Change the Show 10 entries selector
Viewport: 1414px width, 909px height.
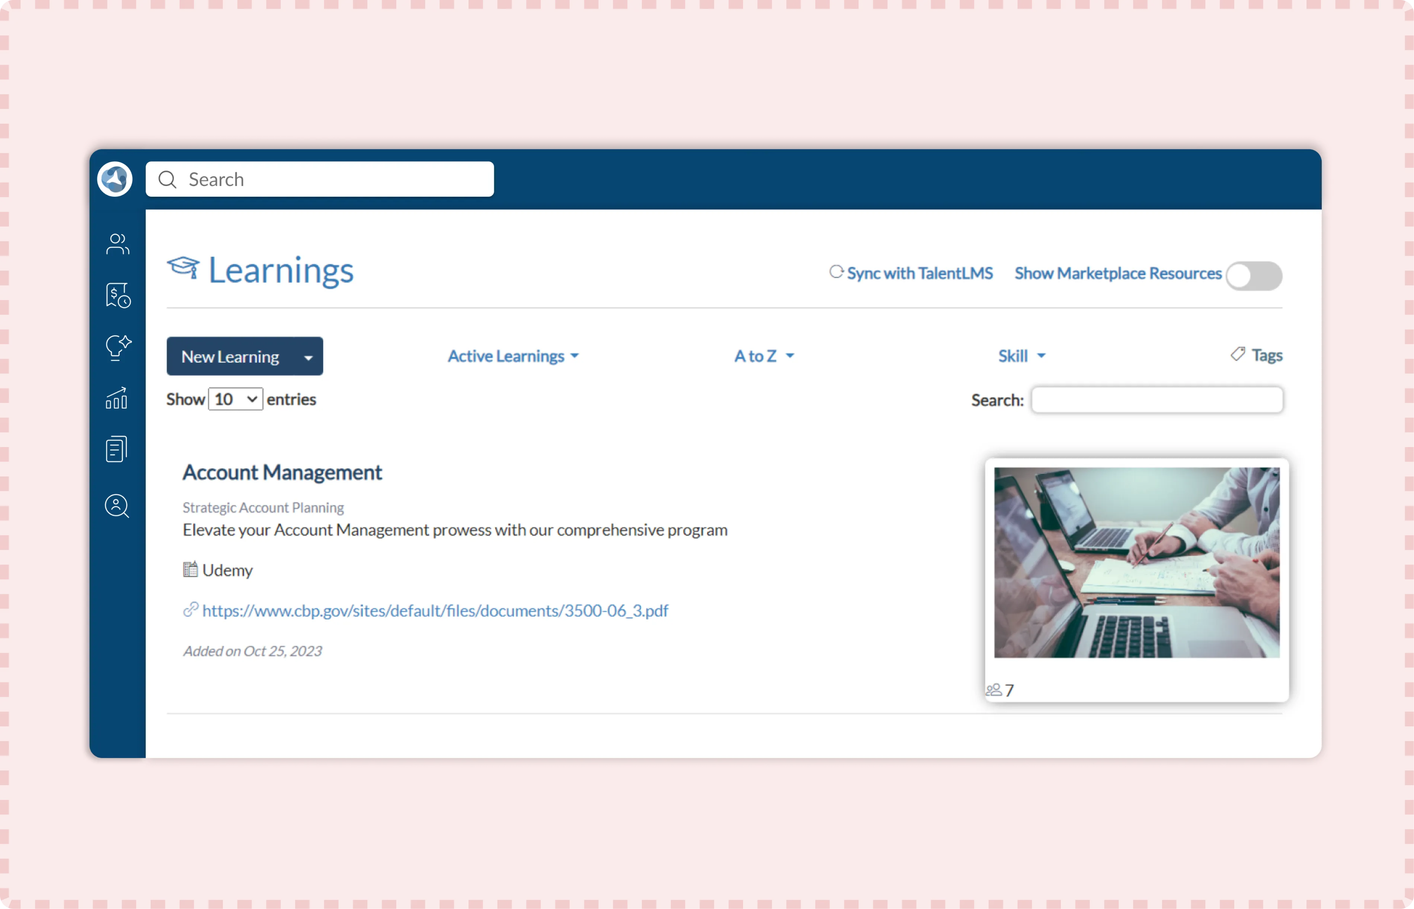pos(236,399)
